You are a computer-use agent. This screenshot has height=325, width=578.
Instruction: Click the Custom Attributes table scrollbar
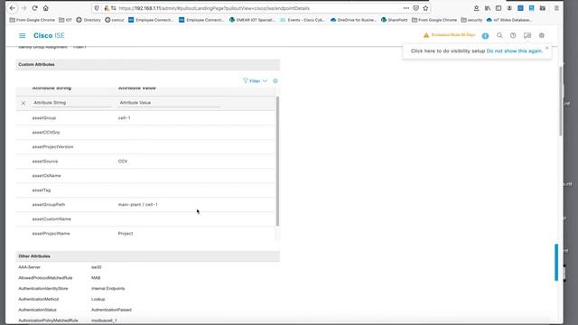[277, 162]
